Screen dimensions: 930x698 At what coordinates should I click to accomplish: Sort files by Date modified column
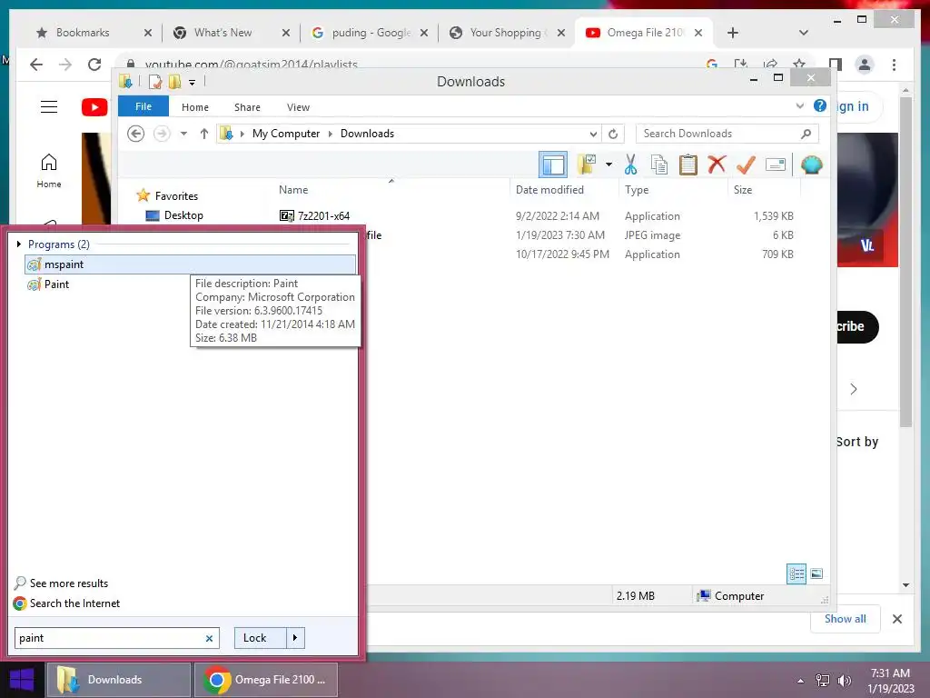[x=549, y=190]
